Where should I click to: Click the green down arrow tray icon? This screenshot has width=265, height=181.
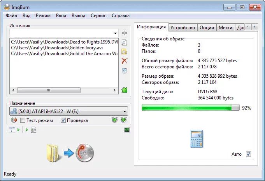[x=124, y=120]
